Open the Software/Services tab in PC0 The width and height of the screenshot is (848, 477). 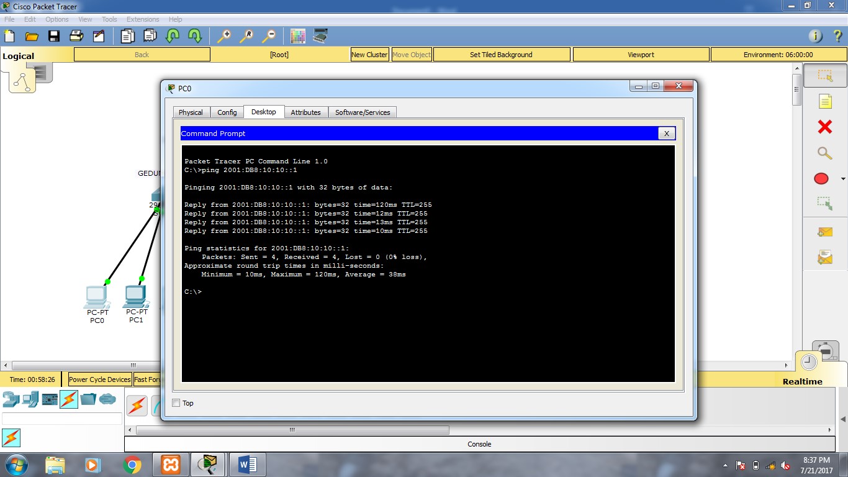363,112
